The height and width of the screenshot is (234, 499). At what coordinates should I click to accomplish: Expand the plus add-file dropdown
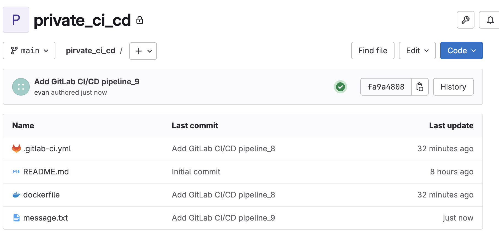point(143,51)
